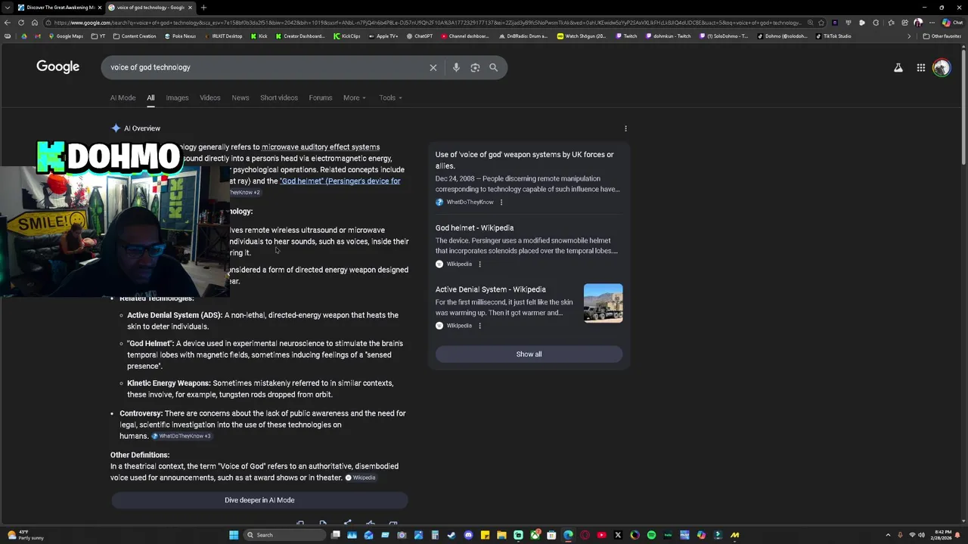The height and width of the screenshot is (544, 968).
Task: Open the 'God helmet' Persinger's device link
Action: click(340, 181)
